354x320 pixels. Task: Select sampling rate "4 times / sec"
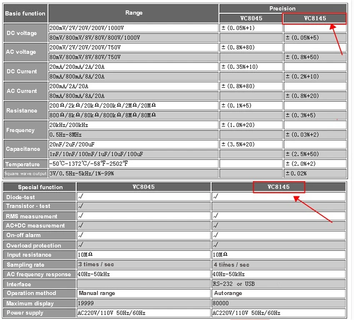[279, 265]
